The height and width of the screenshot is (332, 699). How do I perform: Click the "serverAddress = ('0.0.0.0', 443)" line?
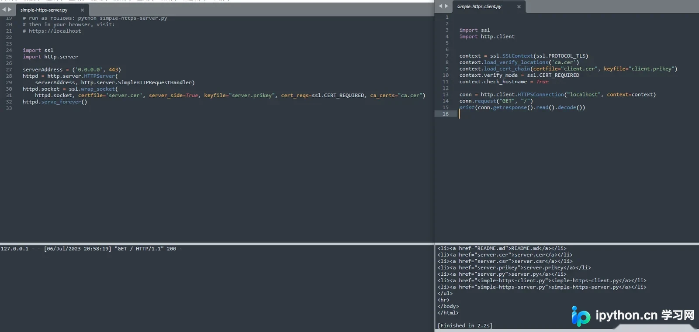click(x=72, y=70)
